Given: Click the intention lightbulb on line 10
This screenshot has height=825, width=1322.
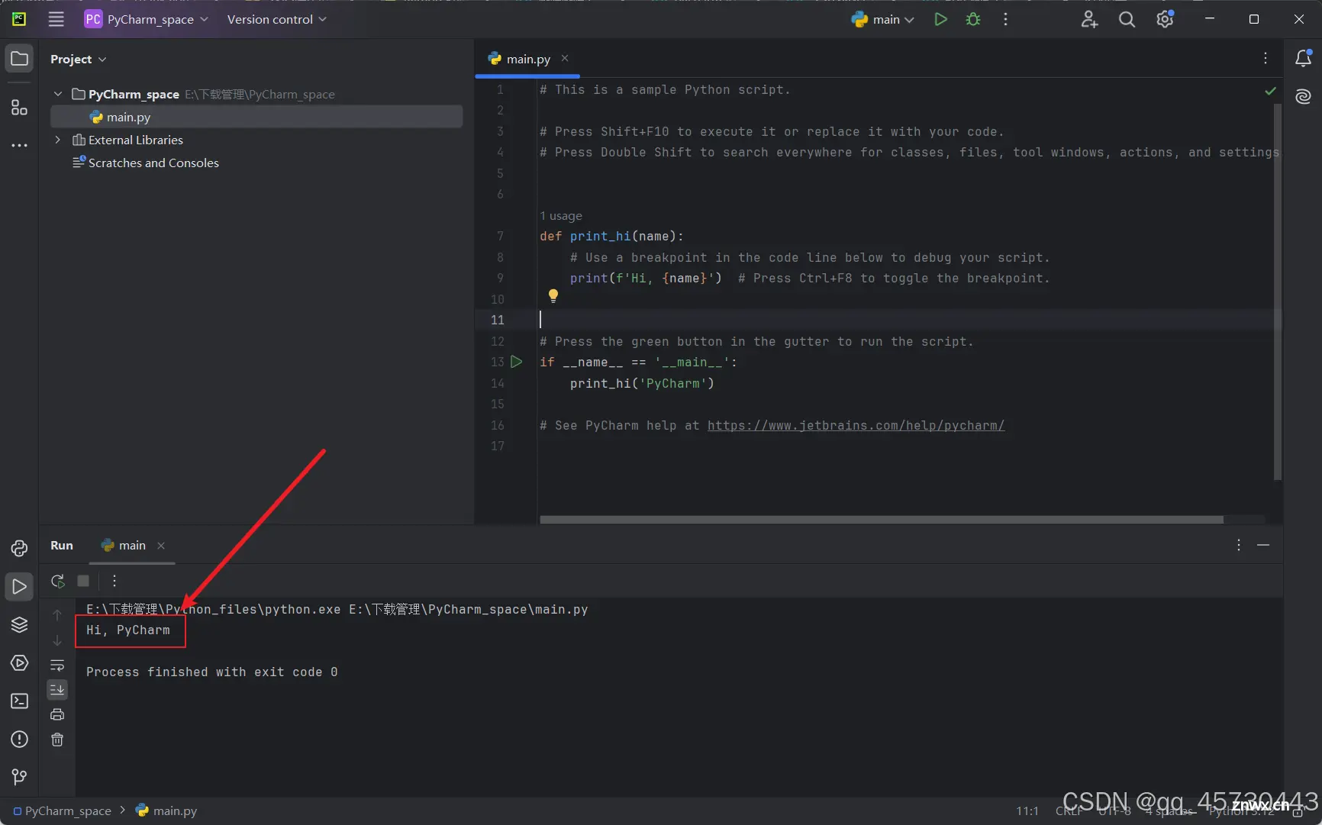Looking at the screenshot, I should point(553,296).
